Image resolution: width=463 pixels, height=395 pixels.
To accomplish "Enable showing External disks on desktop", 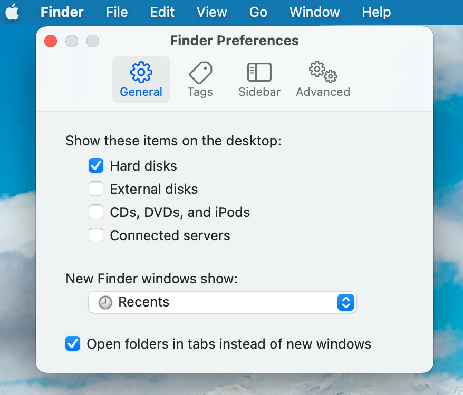I will coord(95,189).
